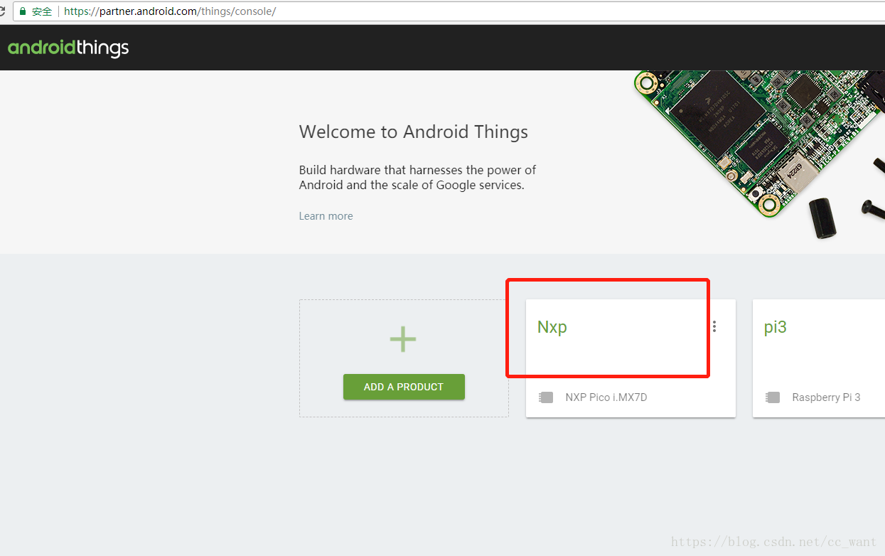Click the '安全' secure label in address bar
The height and width of the screenshot is (556, 885).
tap(42, 11)
